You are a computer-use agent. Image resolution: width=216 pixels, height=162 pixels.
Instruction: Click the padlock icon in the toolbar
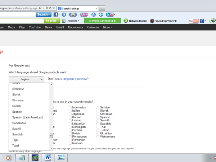pyautogui.click(x=64, y=14)
